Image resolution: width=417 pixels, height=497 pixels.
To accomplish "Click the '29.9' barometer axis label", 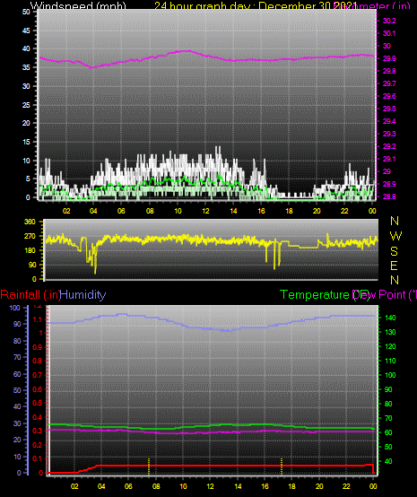I will click(x=389, y=58).
